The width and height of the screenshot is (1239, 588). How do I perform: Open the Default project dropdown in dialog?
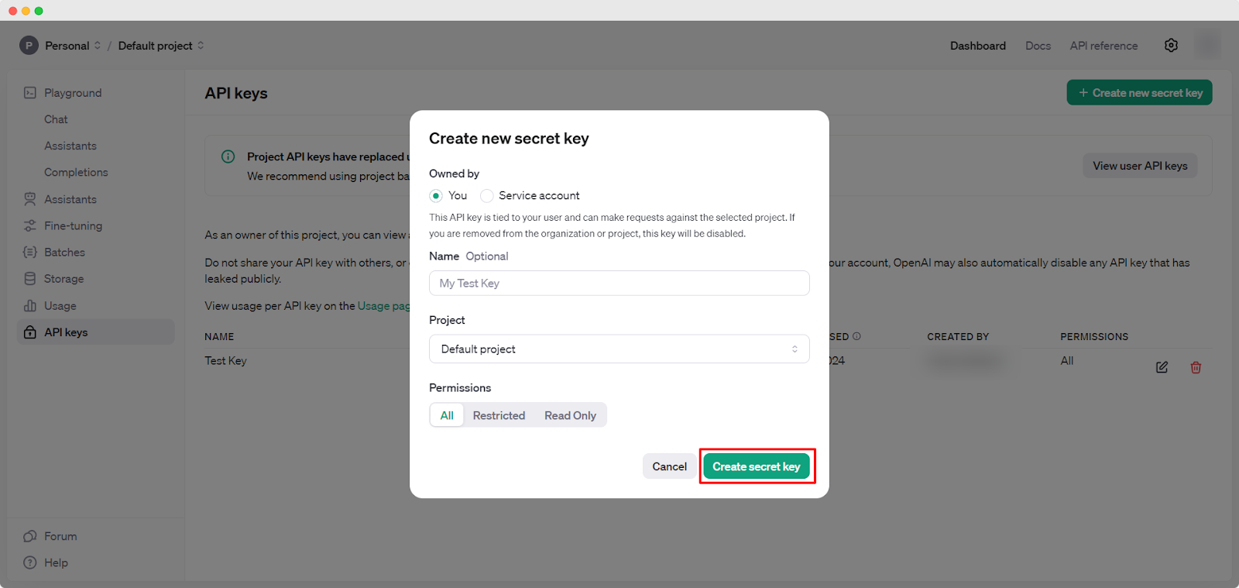[x=619, y=349]
